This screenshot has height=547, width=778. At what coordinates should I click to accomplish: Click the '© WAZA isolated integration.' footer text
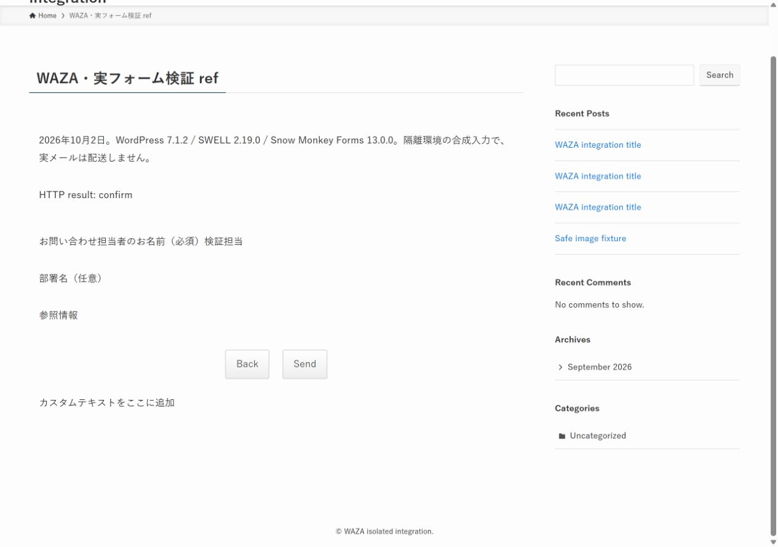384,532
